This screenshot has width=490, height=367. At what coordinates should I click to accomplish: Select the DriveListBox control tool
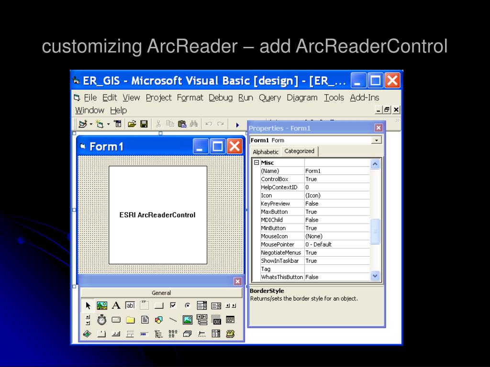click(x=116, y=320)
